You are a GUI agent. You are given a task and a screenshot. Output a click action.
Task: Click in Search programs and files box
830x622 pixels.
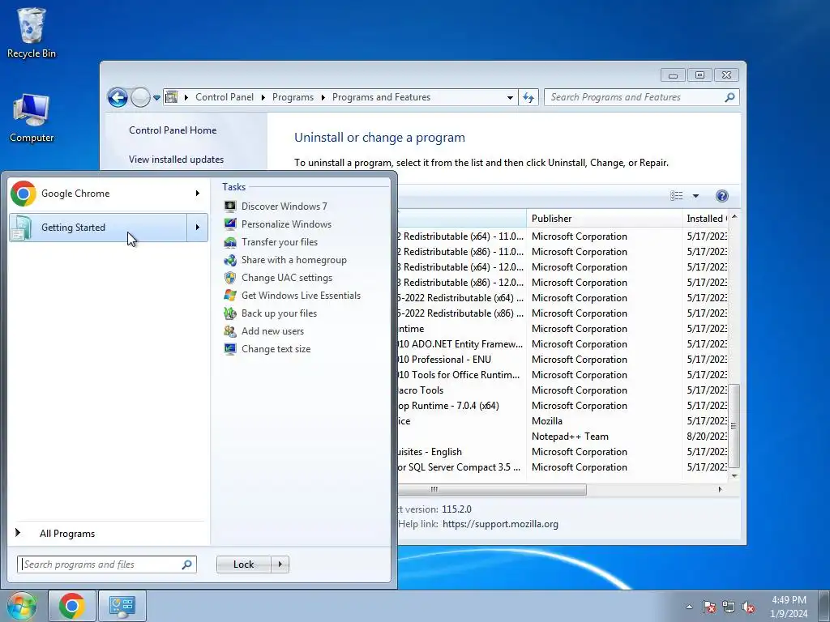tap(106, 564)
